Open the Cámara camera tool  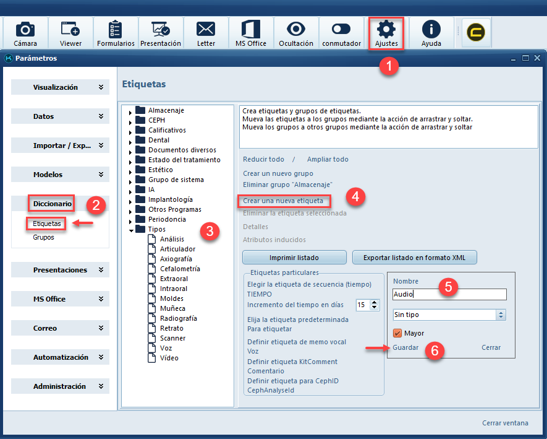(25, 32)
